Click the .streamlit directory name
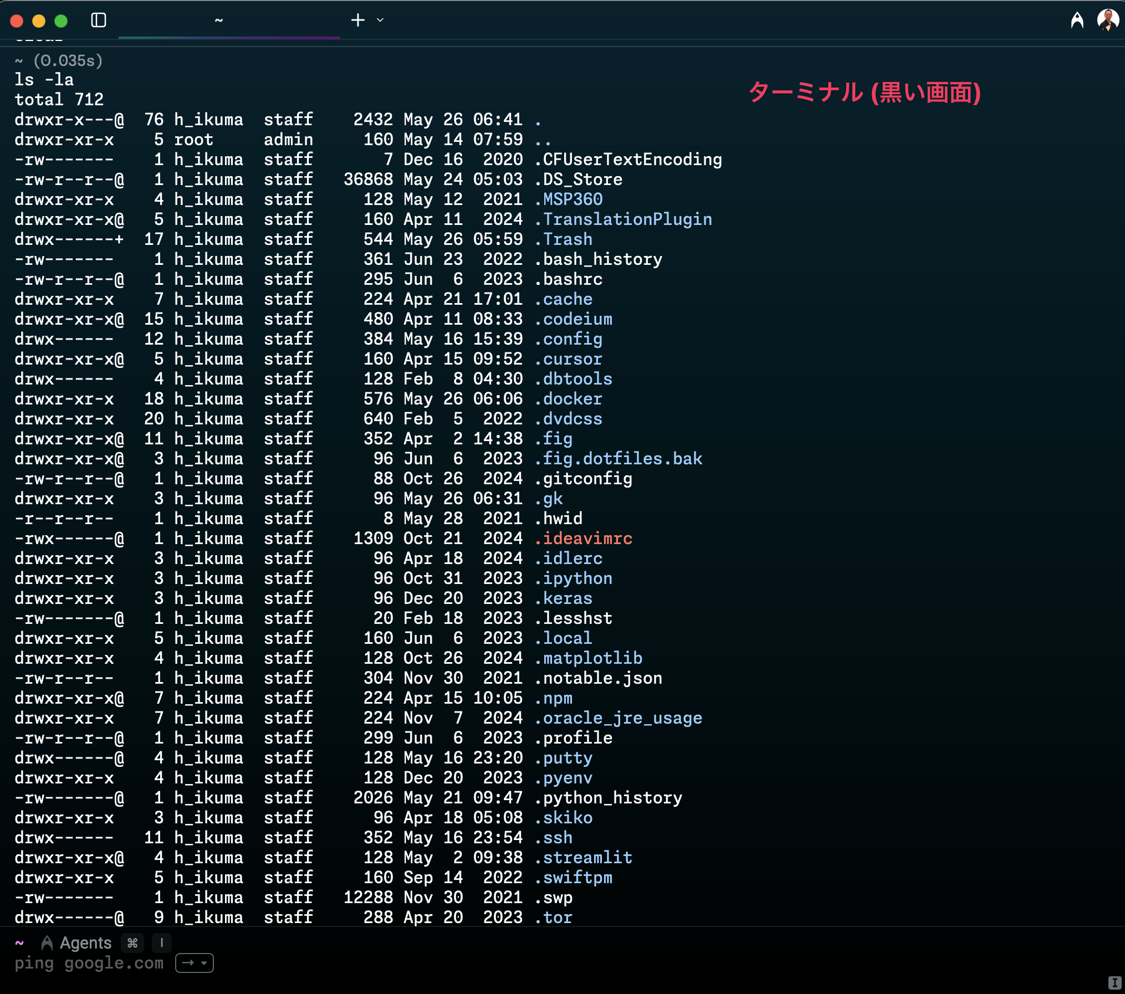Screen dimensions: 1125x994 point(583,858)
